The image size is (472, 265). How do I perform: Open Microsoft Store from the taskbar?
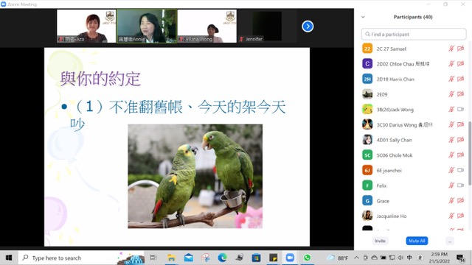(256, 258)
